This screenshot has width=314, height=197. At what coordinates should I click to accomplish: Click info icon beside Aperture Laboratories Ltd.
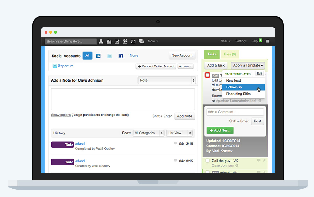coord(260,101)
